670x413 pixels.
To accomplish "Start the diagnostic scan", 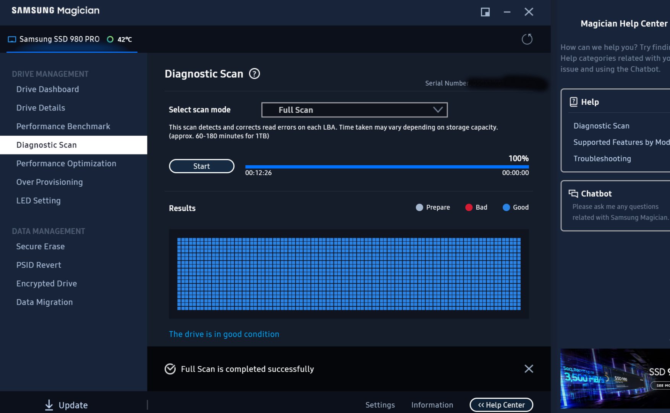I will 202,166.
